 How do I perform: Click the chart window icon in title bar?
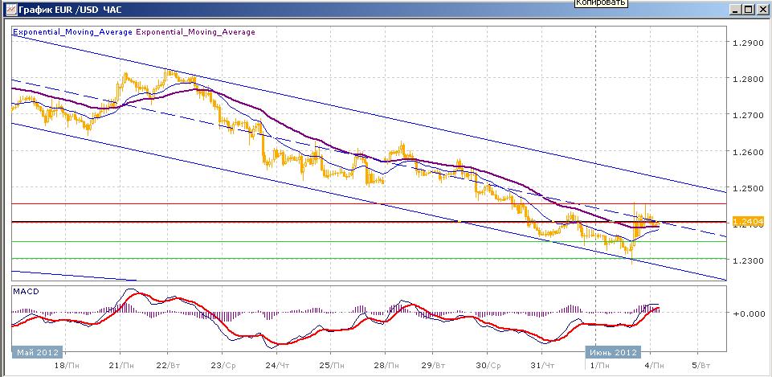[10, 10]
